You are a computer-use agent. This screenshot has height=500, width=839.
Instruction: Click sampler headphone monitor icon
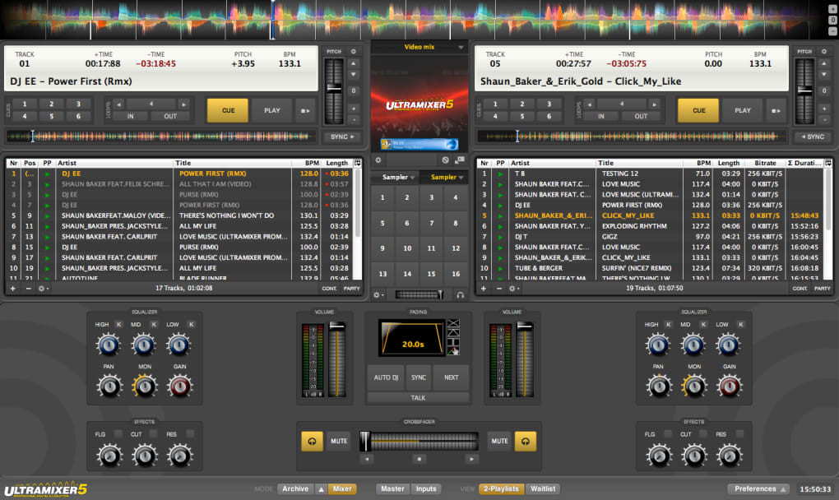tap(460, 294)
